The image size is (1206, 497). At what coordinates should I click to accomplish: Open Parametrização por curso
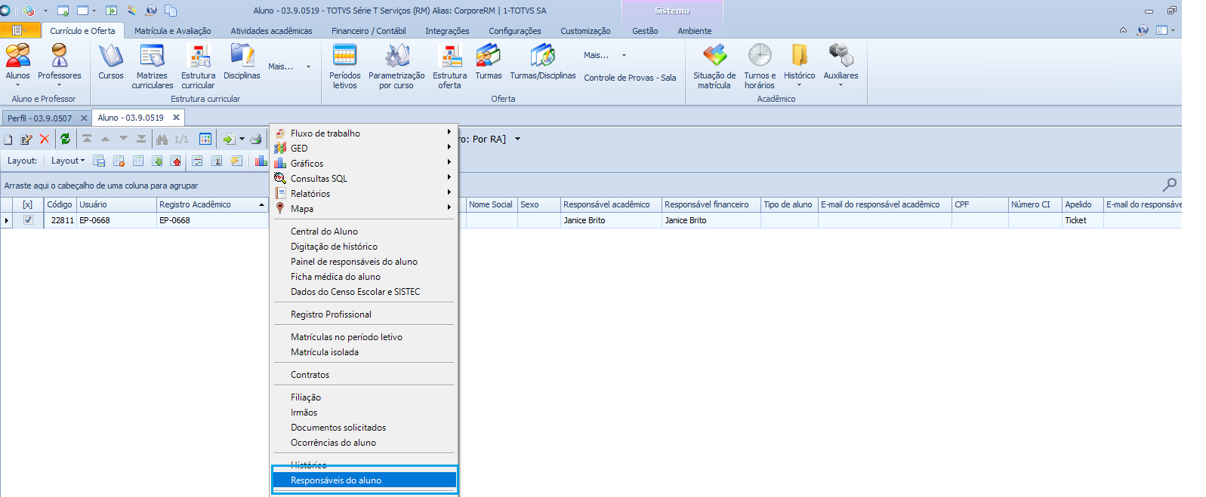(396, 66)
